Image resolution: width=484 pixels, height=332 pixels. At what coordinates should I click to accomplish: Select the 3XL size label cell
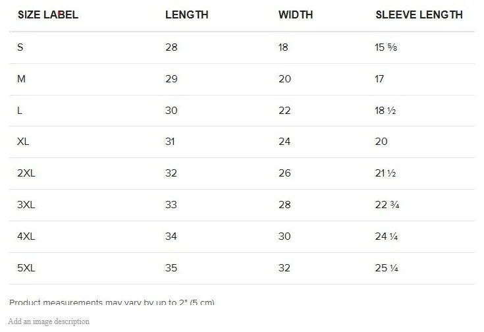26,205
